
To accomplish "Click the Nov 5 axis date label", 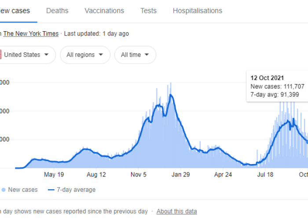I will tap(138, 175).
